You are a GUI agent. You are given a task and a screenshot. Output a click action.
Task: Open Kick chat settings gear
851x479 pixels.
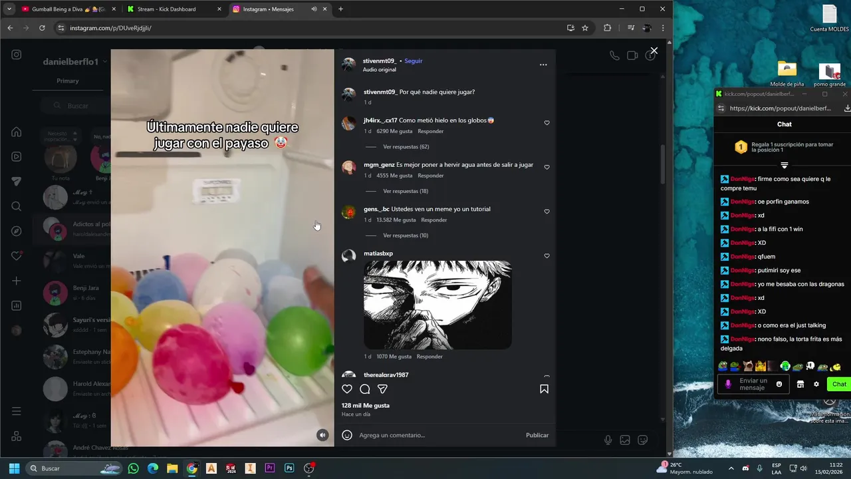point(816,385)
